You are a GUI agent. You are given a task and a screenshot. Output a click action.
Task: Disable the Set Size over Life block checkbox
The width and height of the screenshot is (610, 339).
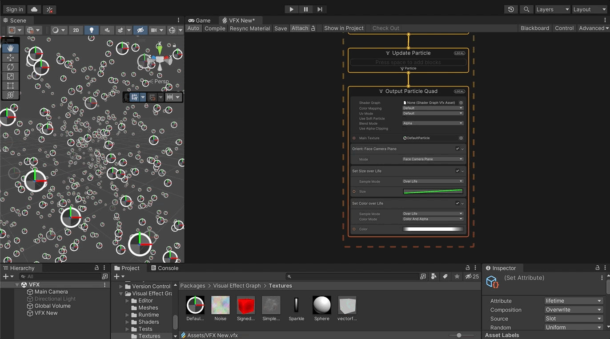pos(457,171)
